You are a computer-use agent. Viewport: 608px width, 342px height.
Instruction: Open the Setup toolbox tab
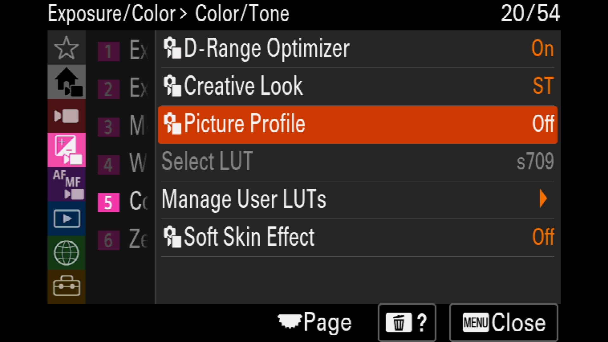pos(66,286)
